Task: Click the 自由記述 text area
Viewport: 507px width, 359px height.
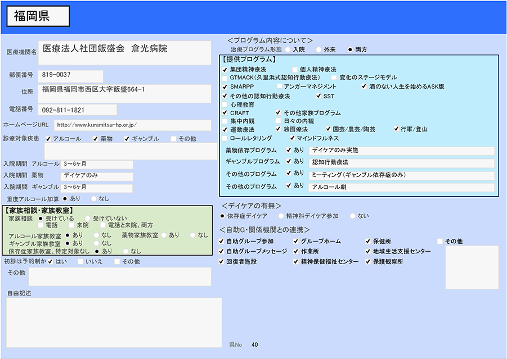Action: [x=114, y=322]
